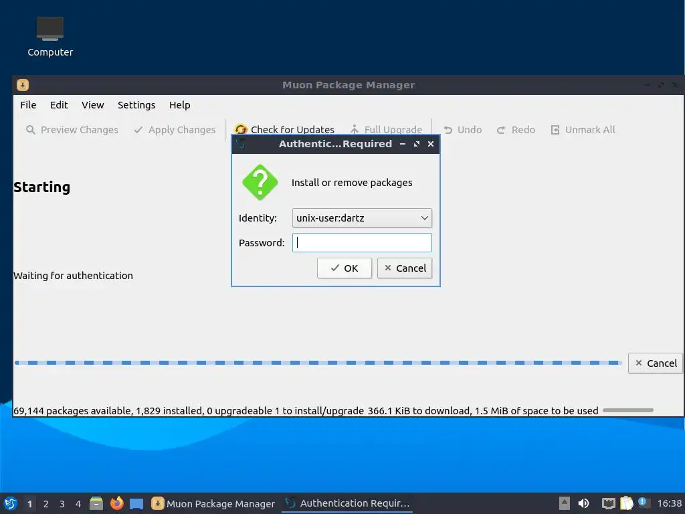This screenshot has width=685, height=514.
Task: Open removable media tray icon
Action: [x=565, y=503]
